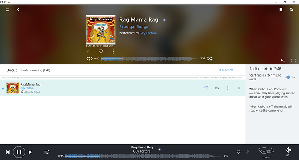Click the large Prodigal Songs album cover

click(x=101, y=30)
